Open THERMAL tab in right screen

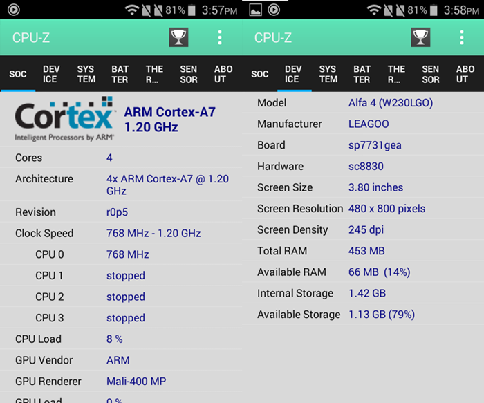click(x=396, y=74)
